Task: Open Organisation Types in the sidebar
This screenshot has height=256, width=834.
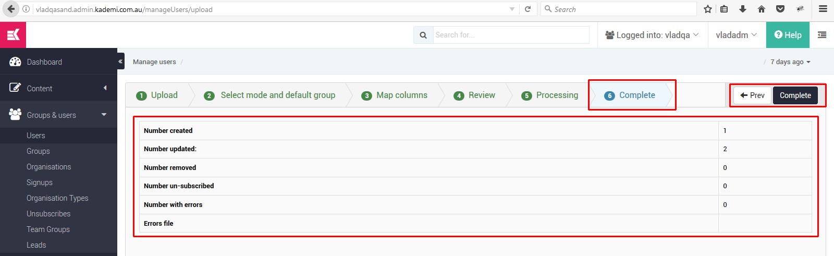Action: coord(58,198)
